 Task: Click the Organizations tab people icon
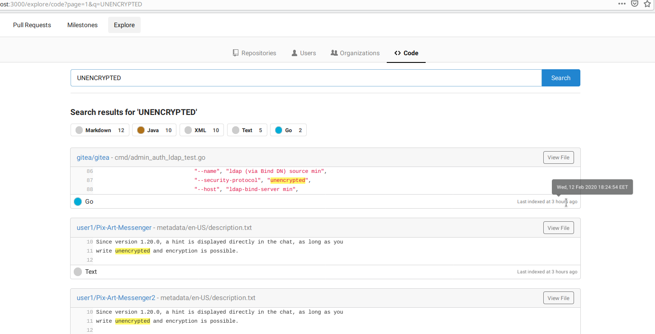pyautogui.click(x=334, y=53)
